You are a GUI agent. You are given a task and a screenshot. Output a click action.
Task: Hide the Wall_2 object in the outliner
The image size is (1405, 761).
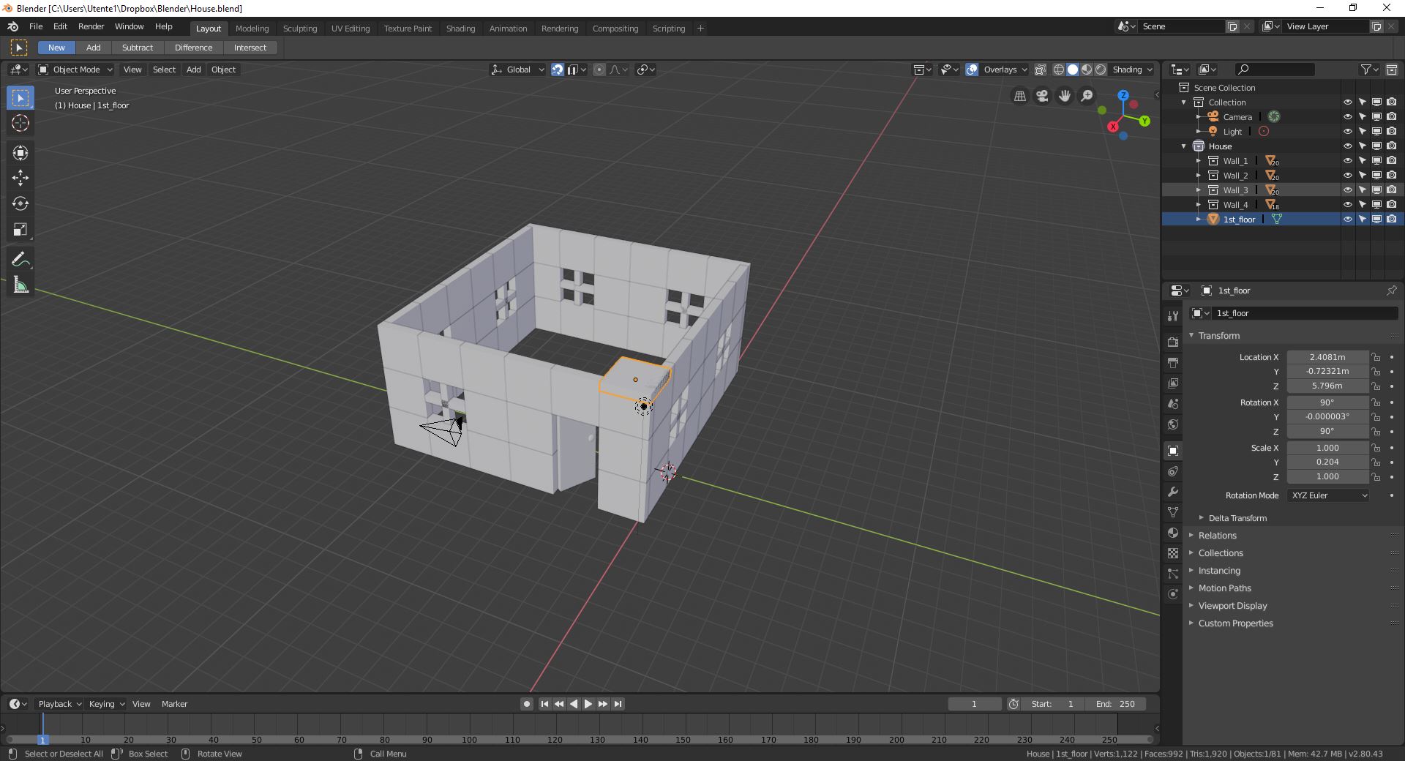(x=1347, y=175)
